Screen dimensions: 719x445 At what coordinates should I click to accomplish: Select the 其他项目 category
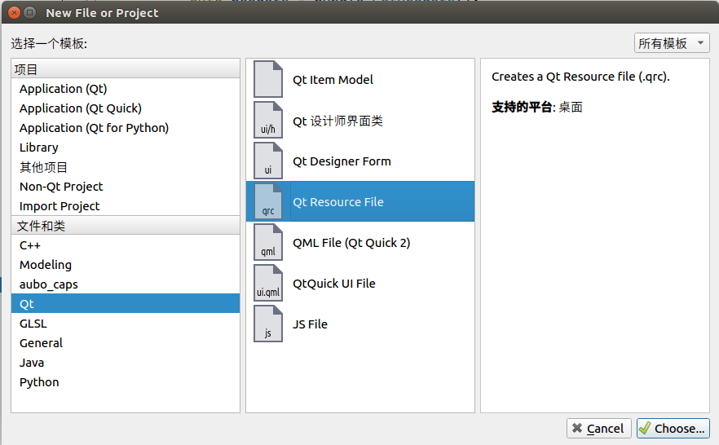(126, 167)
